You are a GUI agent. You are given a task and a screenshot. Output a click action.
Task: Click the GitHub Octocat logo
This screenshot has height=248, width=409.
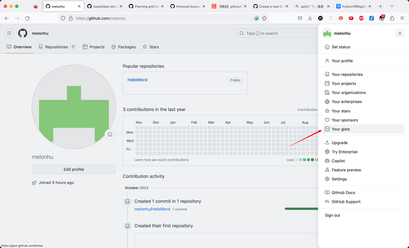23,33
